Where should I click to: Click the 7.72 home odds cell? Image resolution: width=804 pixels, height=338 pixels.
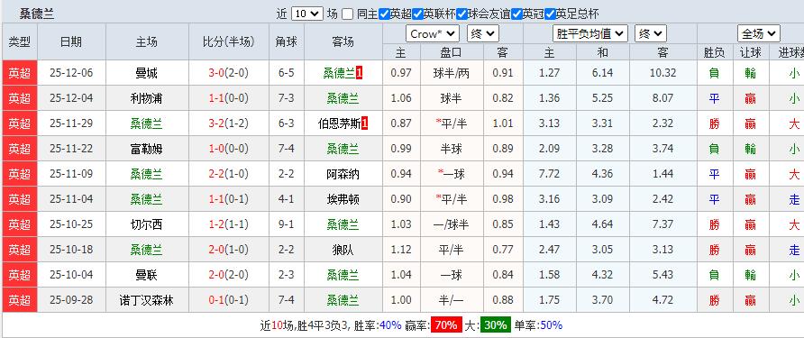pos(549,174)
